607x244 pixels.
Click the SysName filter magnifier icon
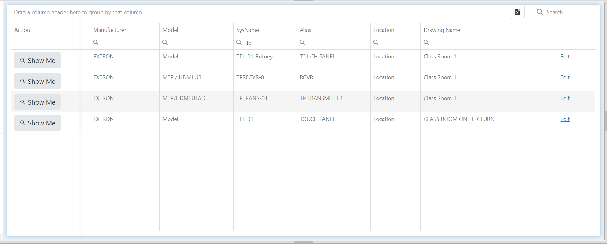click(x=239, y=42)
